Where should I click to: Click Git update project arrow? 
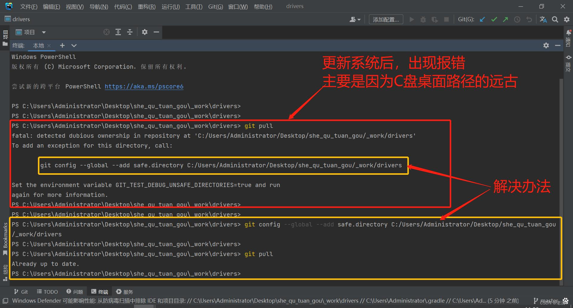tap(482, 19)
